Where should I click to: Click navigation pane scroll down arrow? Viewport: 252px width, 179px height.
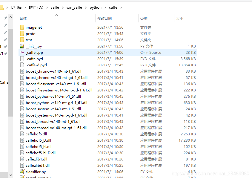pos(11,175)
